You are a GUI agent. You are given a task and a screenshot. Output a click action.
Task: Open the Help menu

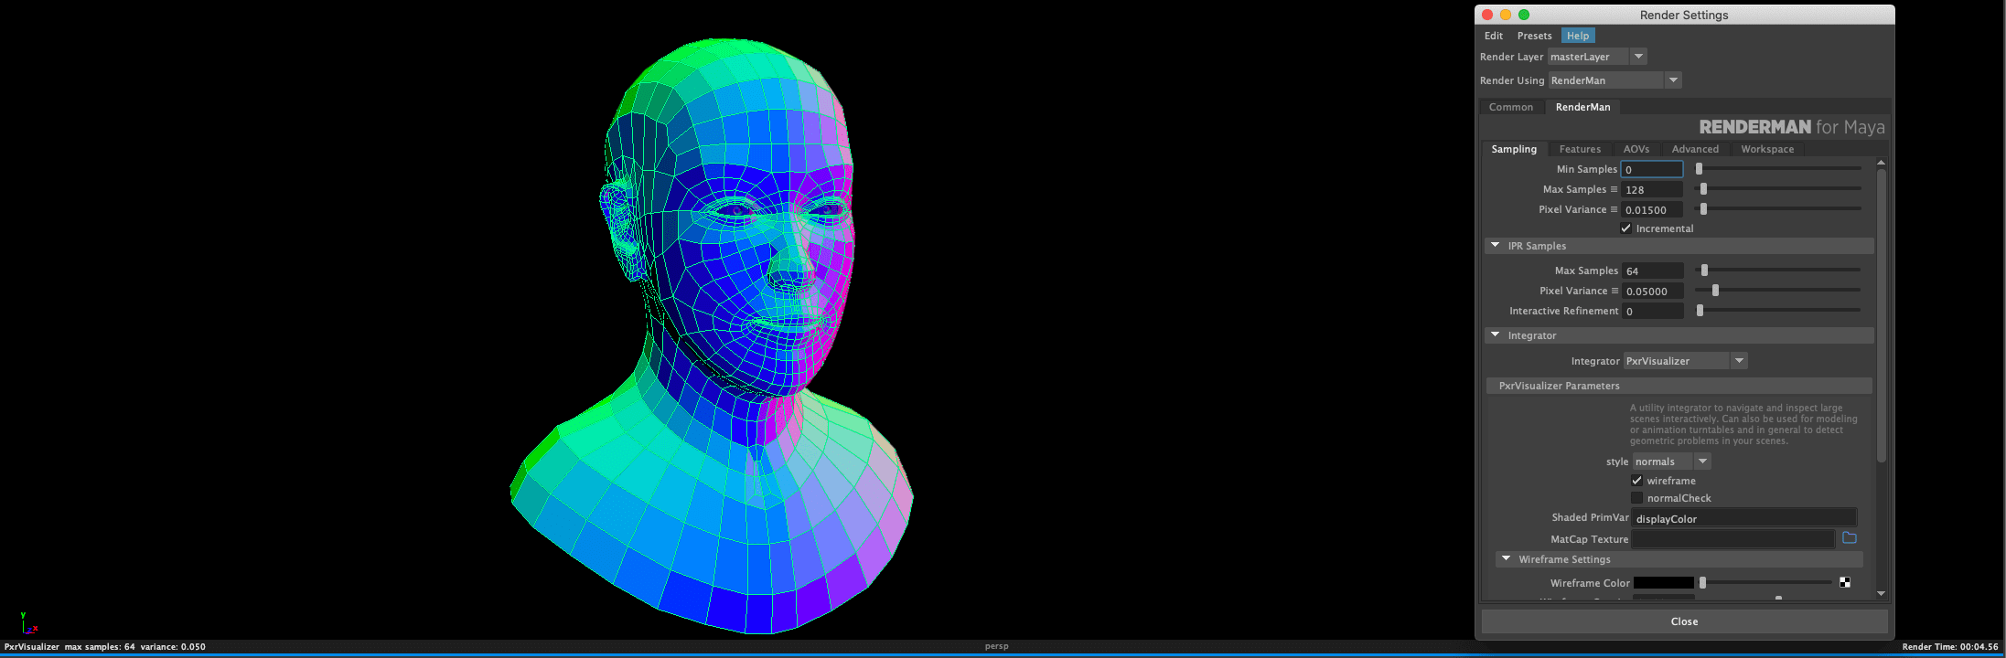click(1578, 36)
